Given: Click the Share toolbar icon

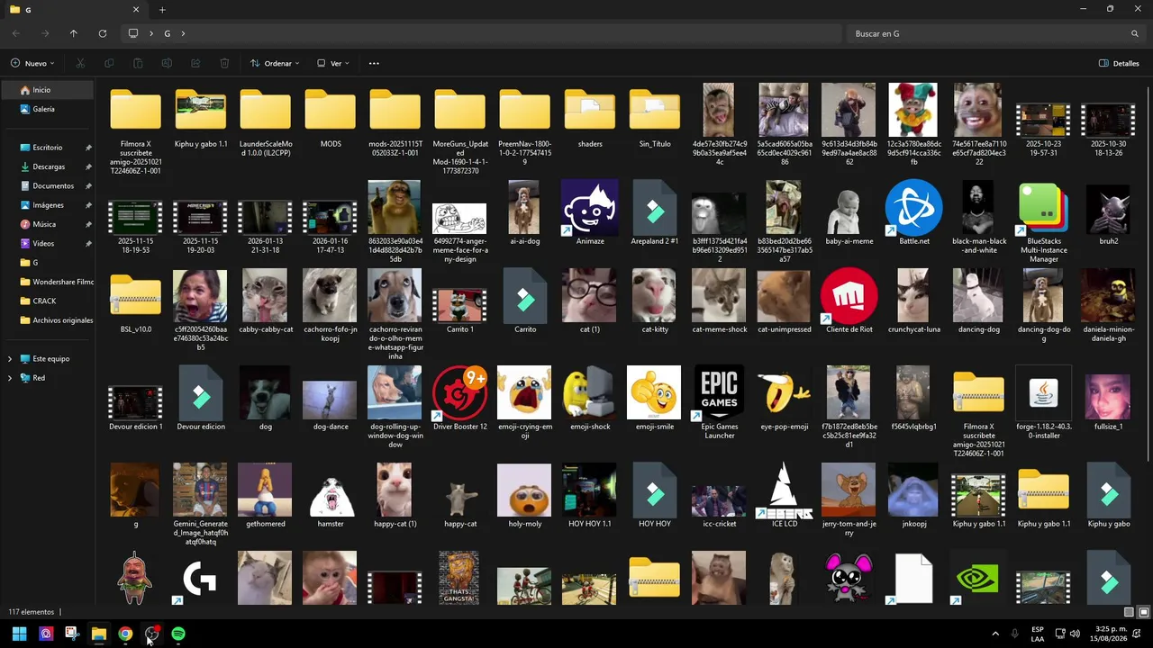Looking at the screenshot, I should [195, 63].
